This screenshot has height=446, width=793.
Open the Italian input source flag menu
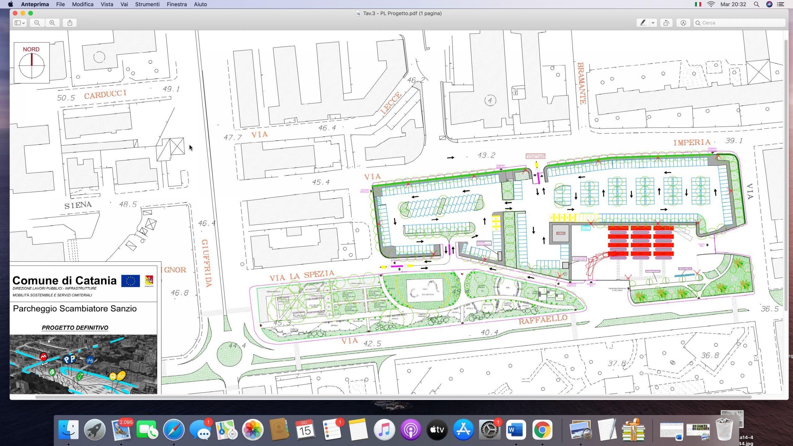click(x=698, y=4)
